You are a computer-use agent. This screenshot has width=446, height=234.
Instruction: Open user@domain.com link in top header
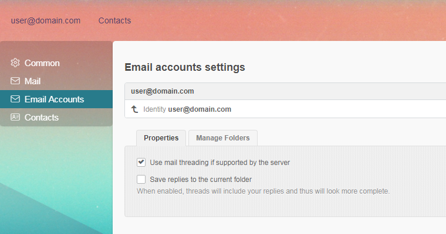(45, 20)
